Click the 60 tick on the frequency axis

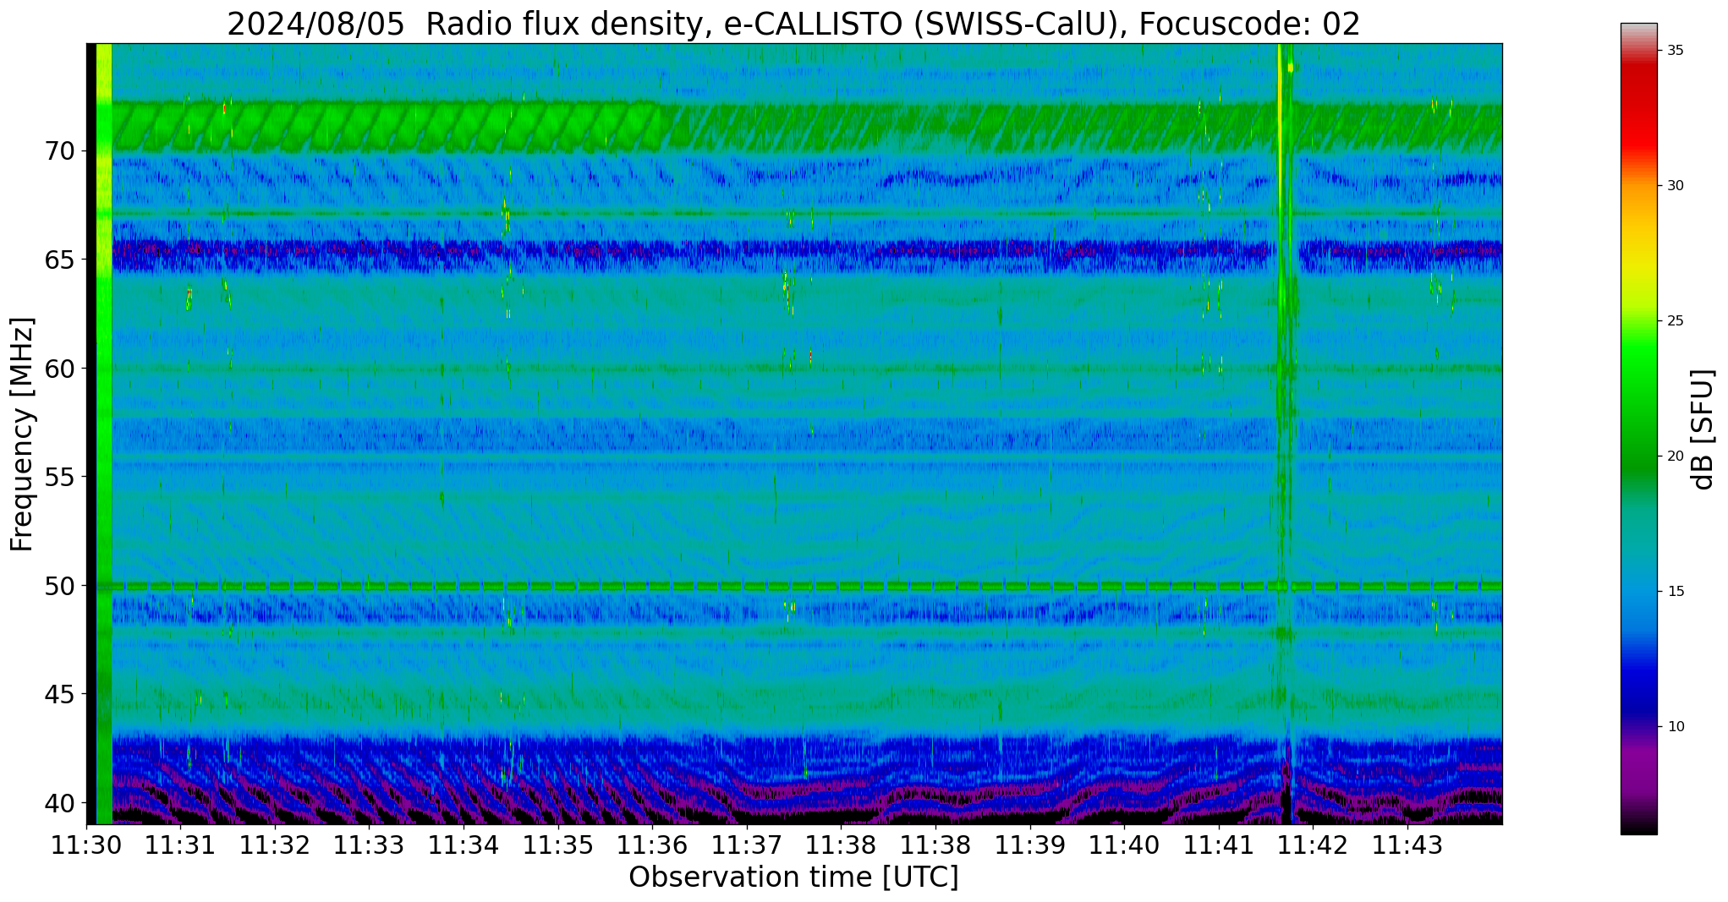[x=59, y=369]
